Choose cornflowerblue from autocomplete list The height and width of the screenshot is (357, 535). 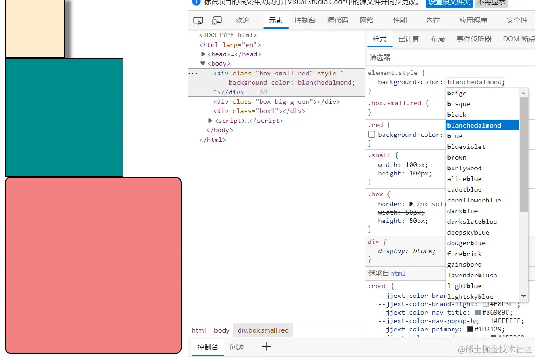coord(482,200)
